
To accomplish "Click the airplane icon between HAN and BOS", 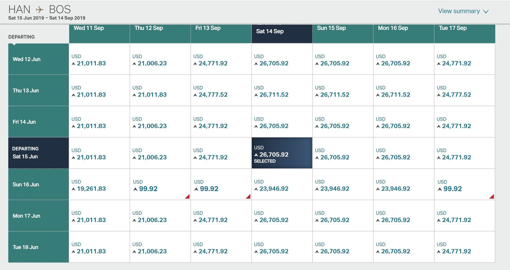I will coord(40,10).
